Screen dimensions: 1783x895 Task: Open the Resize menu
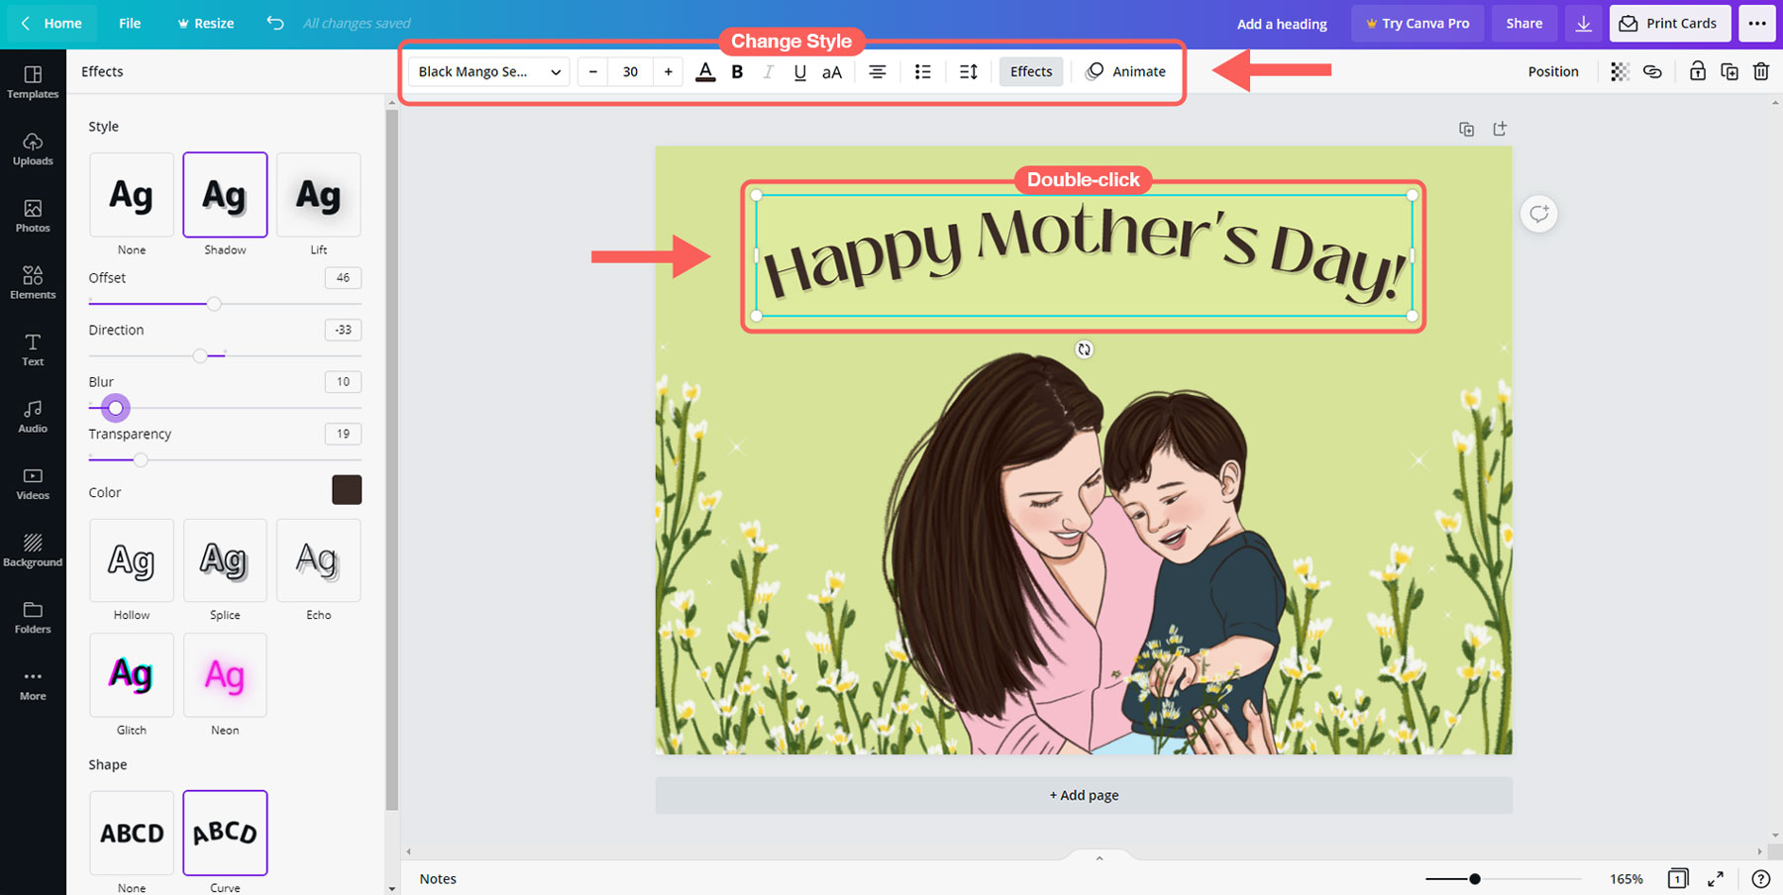click(x=206, y=24)
